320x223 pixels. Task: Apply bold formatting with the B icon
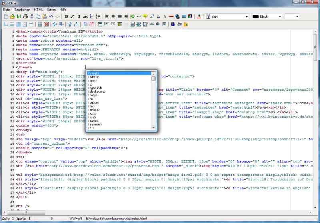click(66, 16)
